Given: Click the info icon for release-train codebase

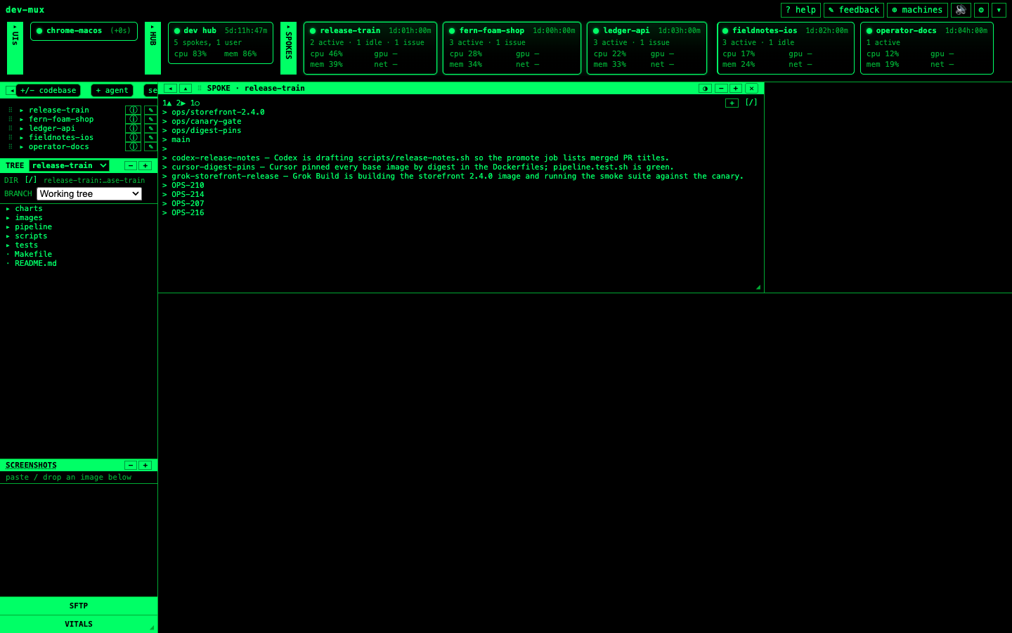Looking at the screenshot, I should [133, 110].
